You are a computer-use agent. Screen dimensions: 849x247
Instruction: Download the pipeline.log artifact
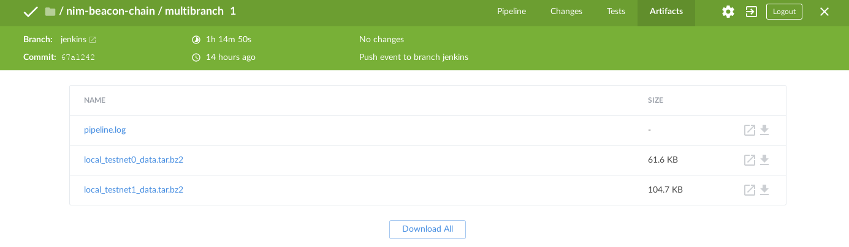(764, 130)
